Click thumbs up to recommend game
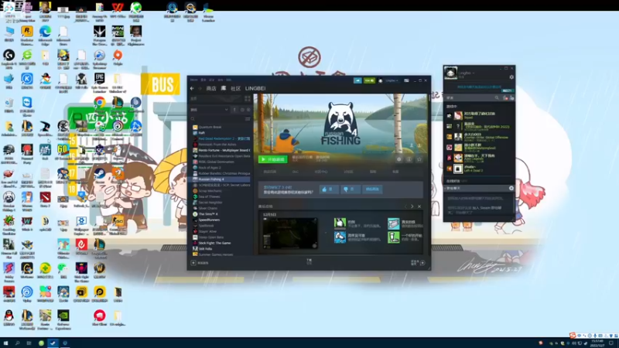This screenshot has width=619, height=348. (x=328, y=189)
